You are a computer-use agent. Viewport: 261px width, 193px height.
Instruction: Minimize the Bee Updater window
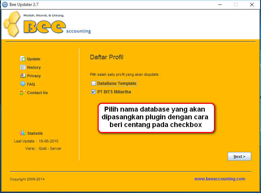pyautogui.click(x=220, y=5)
